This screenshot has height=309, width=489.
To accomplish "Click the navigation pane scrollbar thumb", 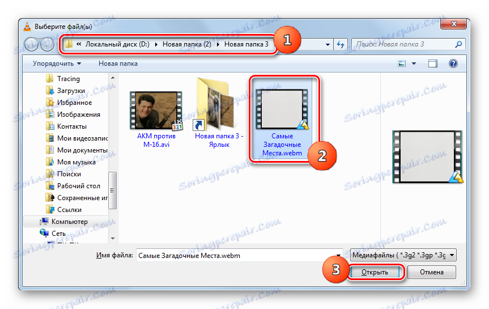I will (113, 190).
